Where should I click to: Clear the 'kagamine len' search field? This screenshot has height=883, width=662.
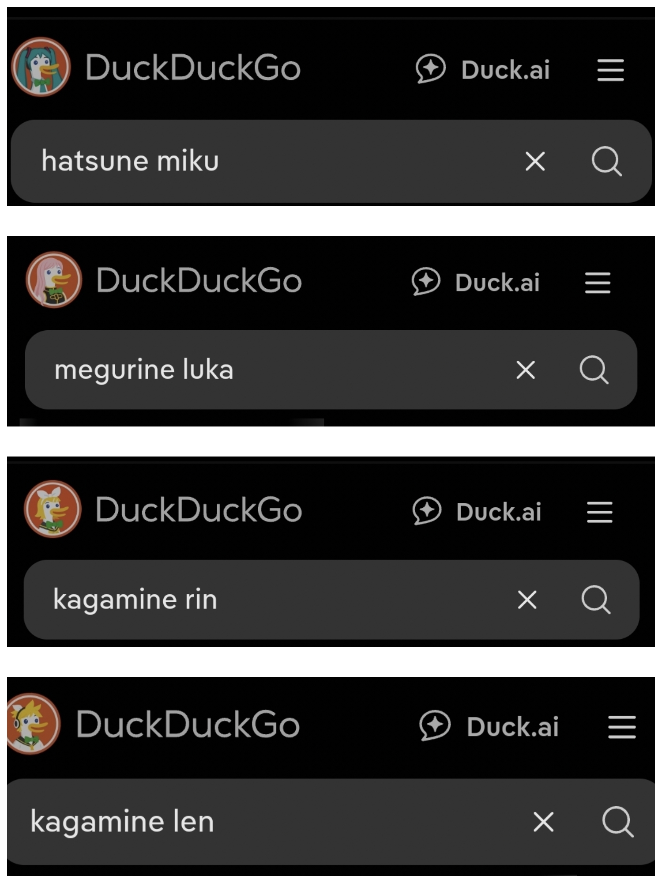point(543,822)
